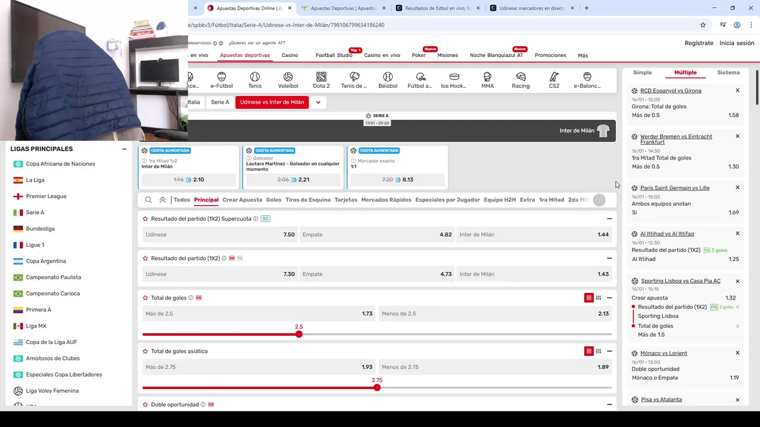The height and width of the screenshot is (427, 760).
Task: Click the Premier League flag icon
Action: [18, 196]
